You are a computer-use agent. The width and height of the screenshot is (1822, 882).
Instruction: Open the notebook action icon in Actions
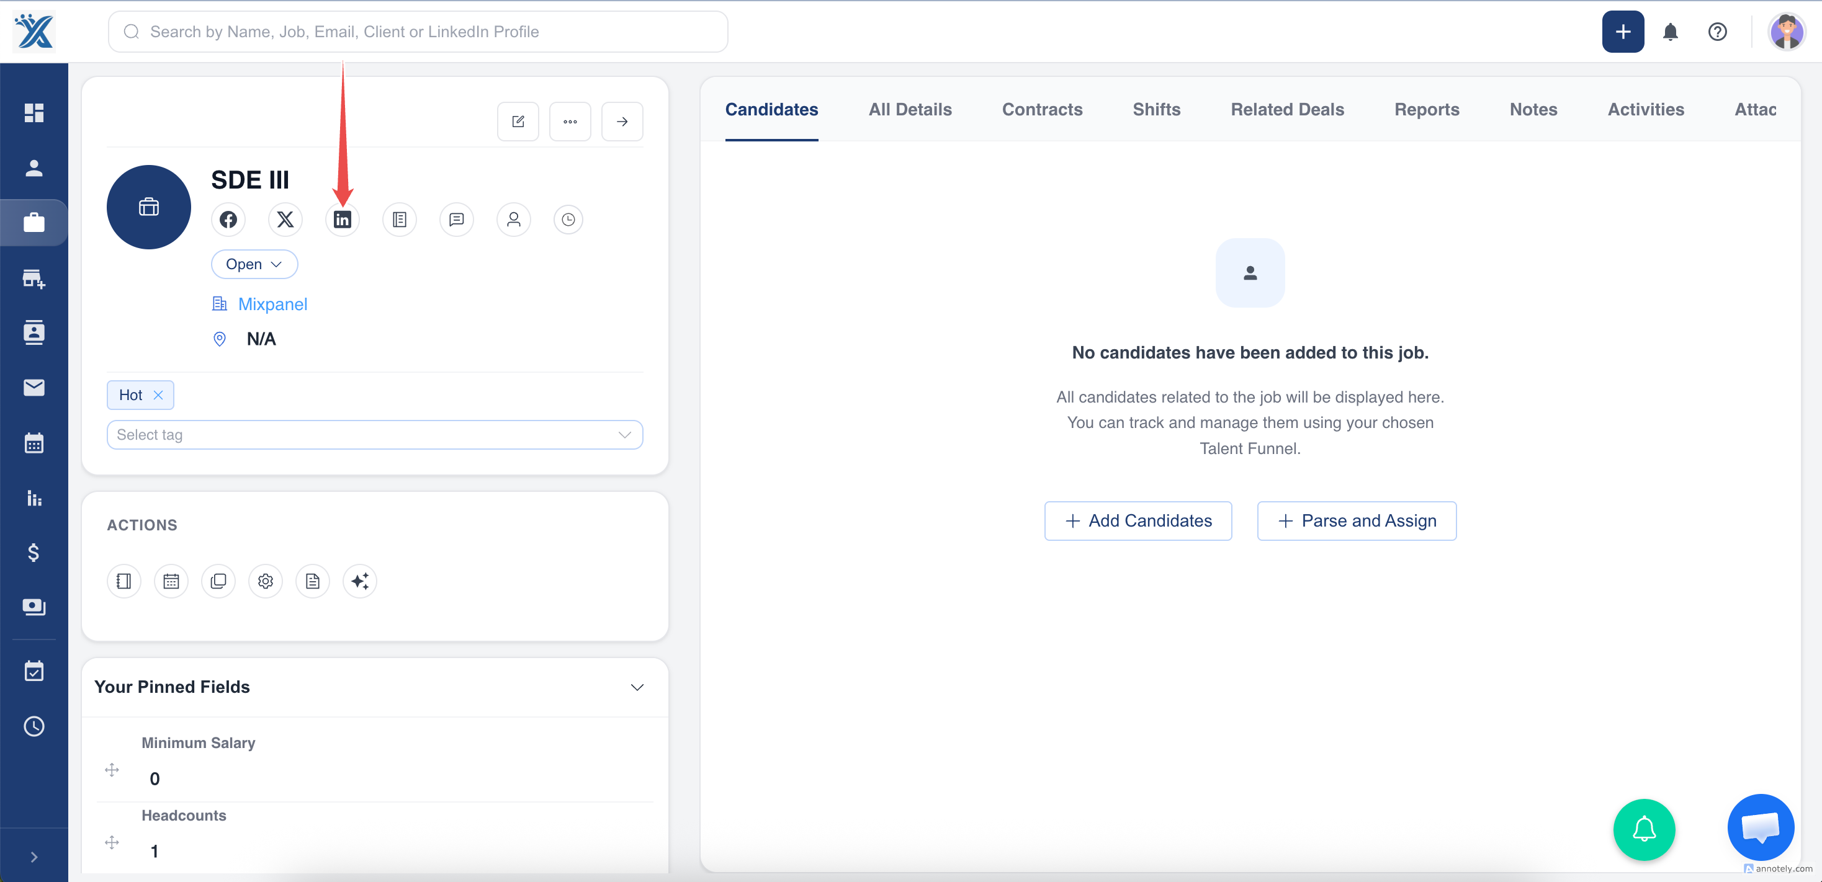click(123, 581)
